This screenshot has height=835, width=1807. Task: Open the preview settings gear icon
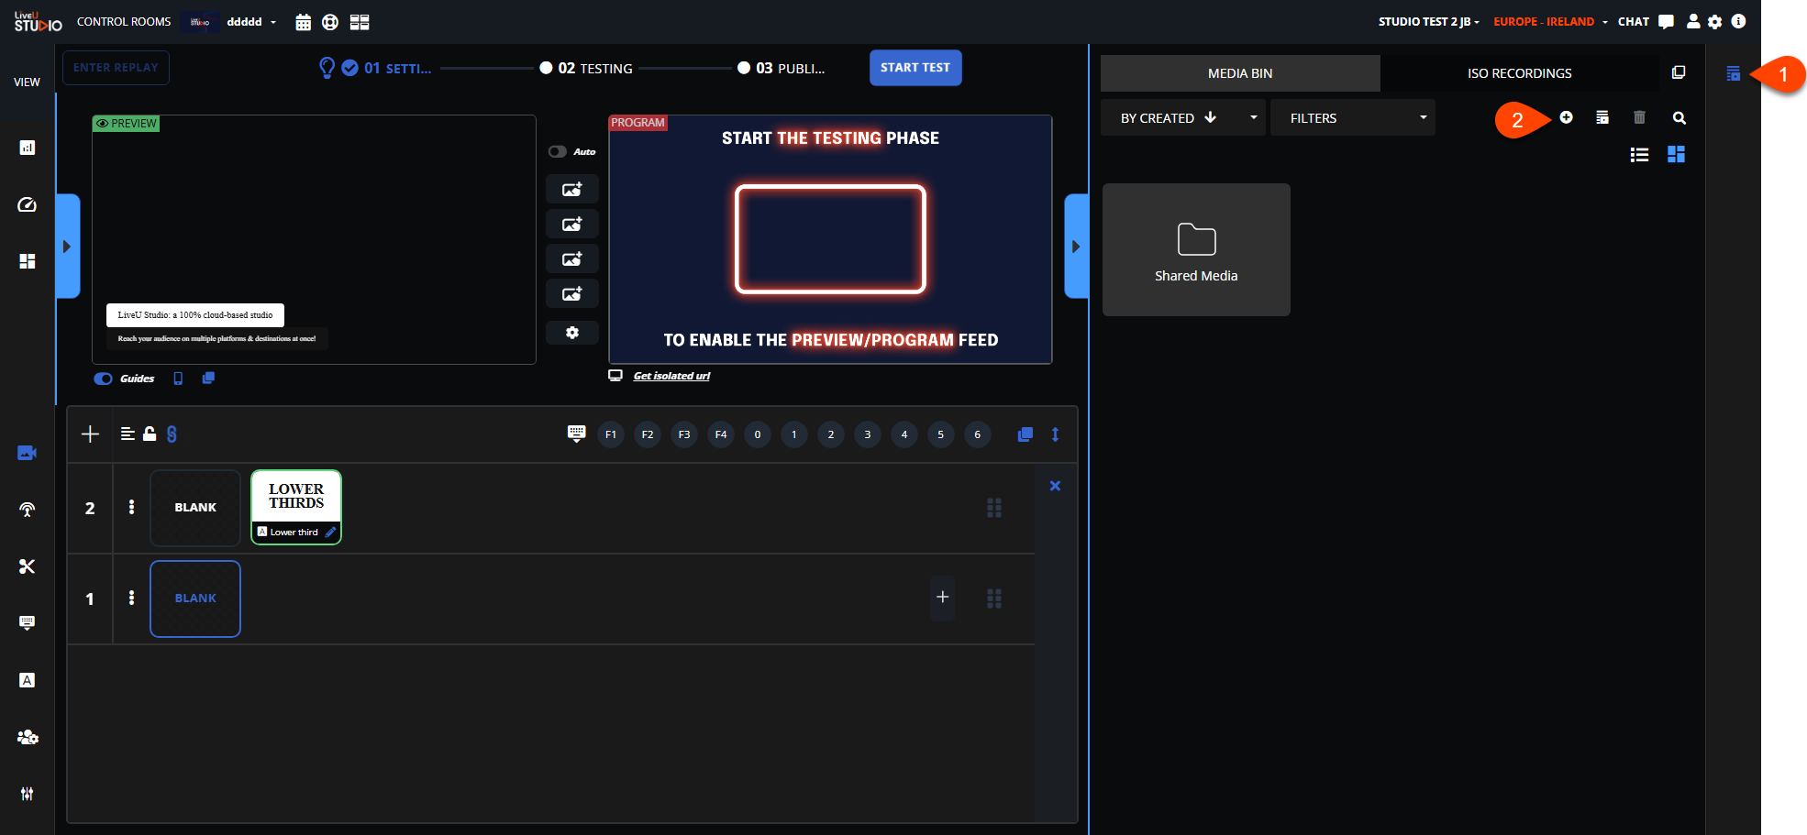coord(572,333)
